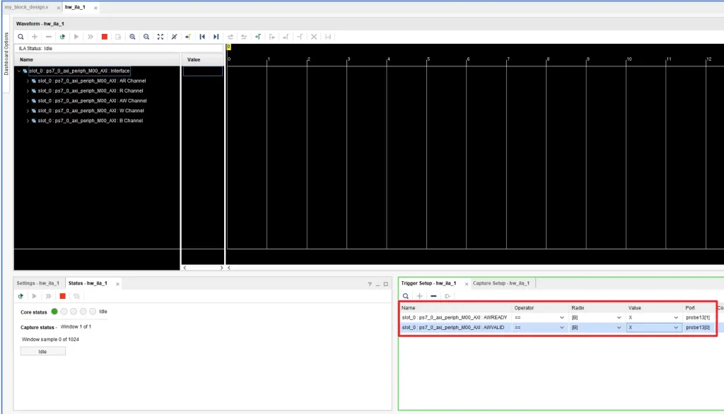This screenshot has height=414, width=724.
Task: Click the delete markers X icon
Action: click(313, 37)
